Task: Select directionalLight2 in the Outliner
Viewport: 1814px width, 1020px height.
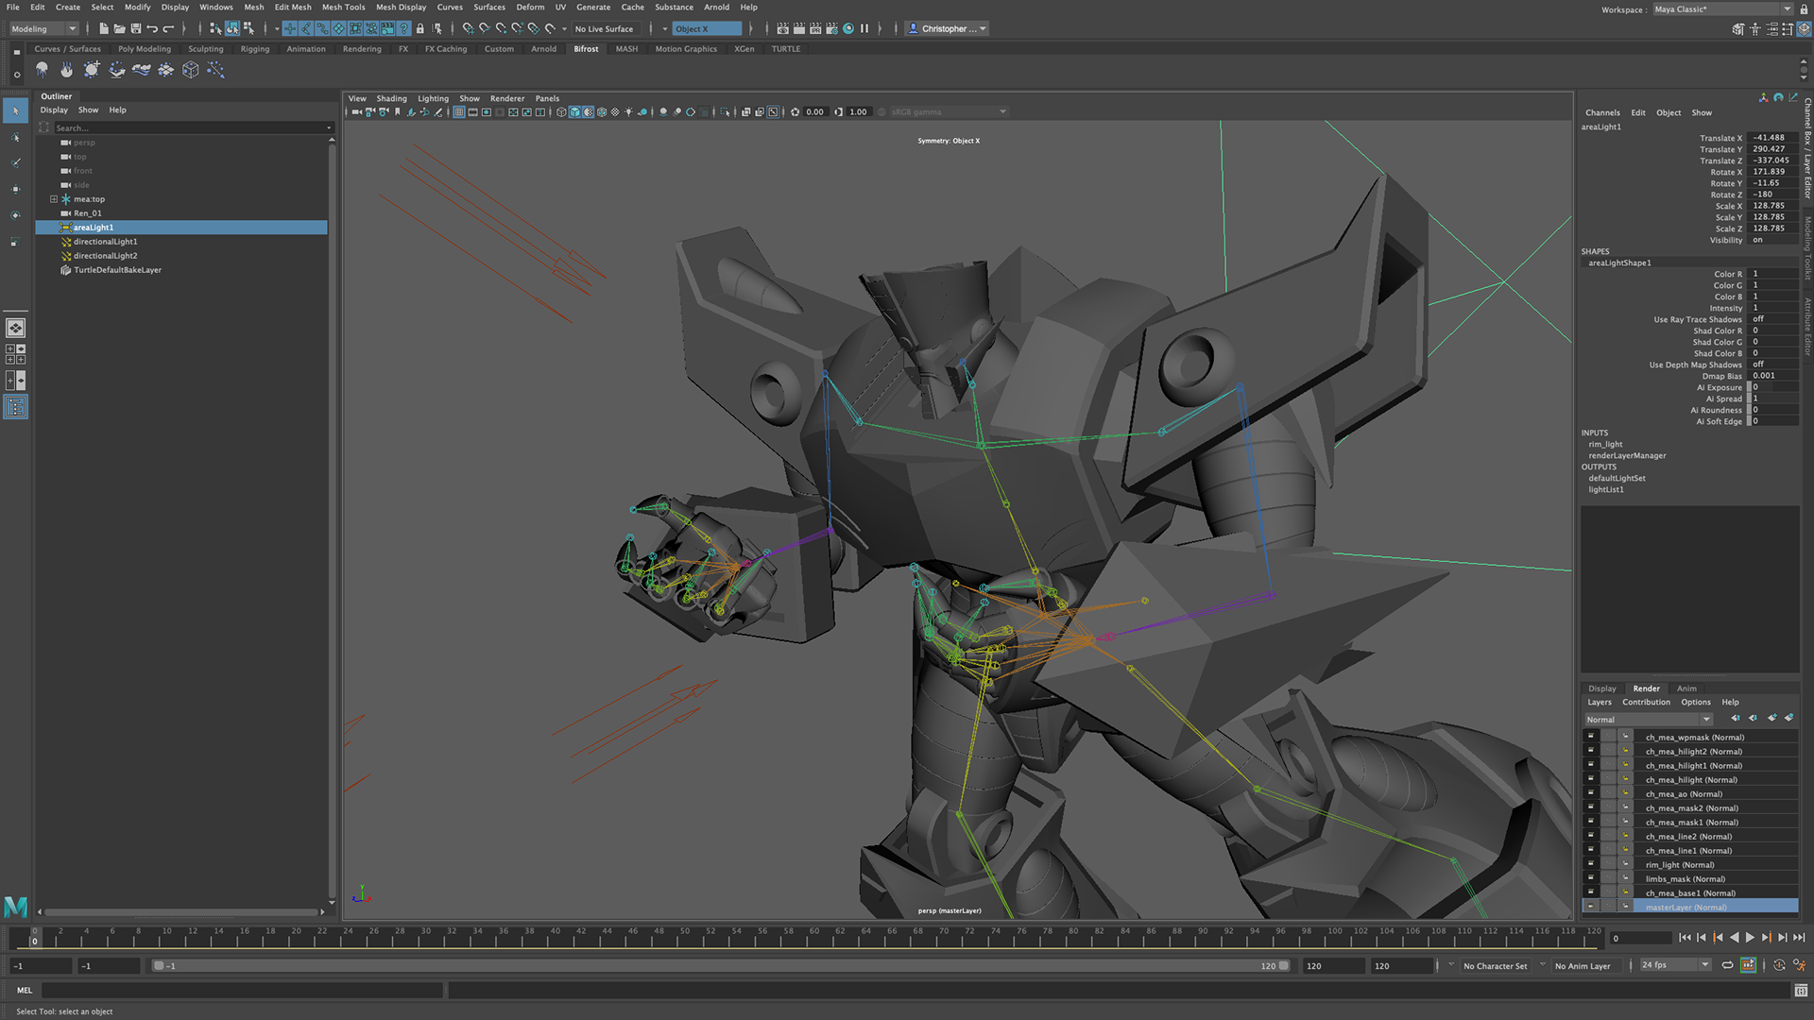Action: click(106, 256)
